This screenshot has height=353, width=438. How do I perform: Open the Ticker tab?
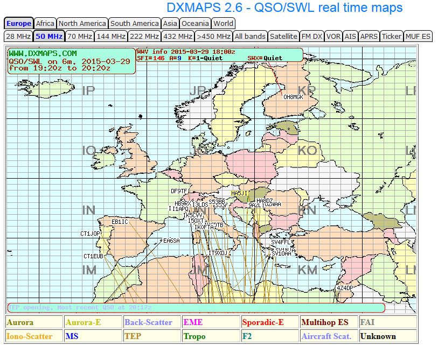pos(391,36)
